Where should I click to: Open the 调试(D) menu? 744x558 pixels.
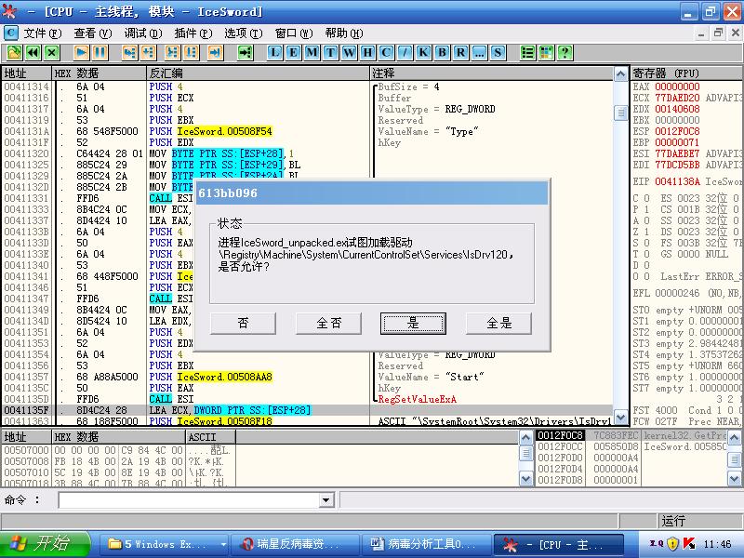(x=143, y=33)
